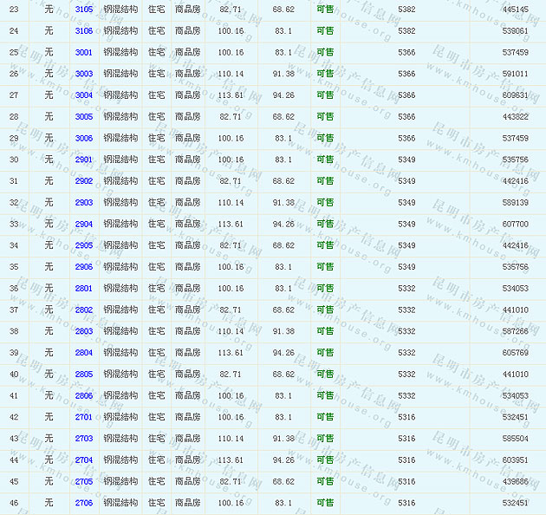Click the 3005 room link
Screen dimensions: 546x515
click(x=84, y=116)
